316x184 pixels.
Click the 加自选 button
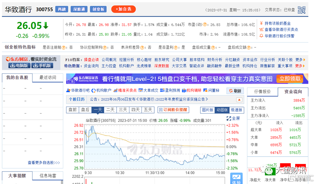pyautogui.click(x=123, y=9)
